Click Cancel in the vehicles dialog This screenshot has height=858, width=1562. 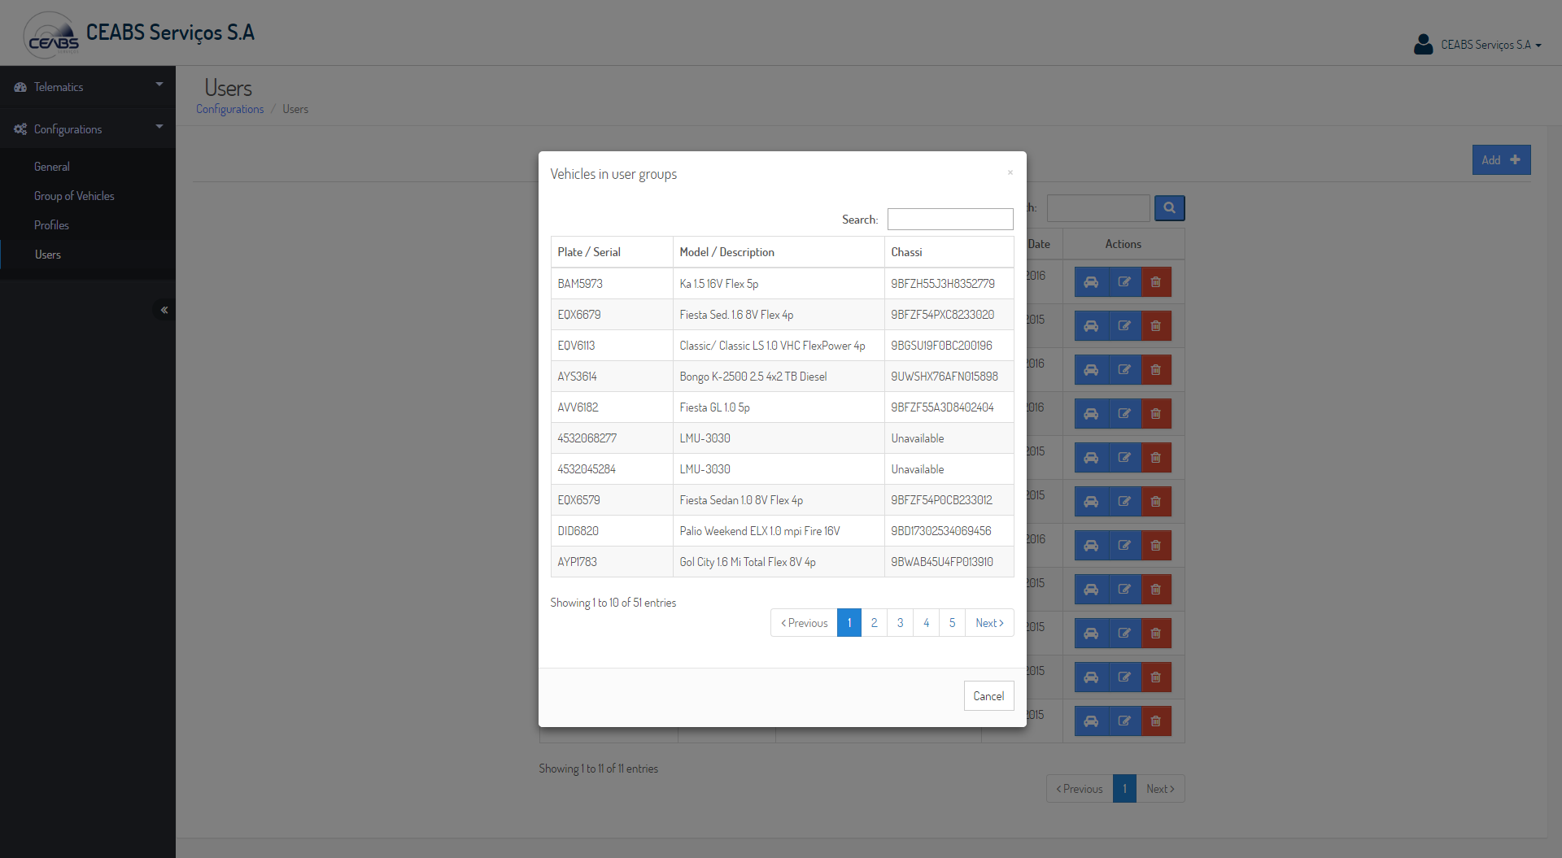click(x=988, y=696)
